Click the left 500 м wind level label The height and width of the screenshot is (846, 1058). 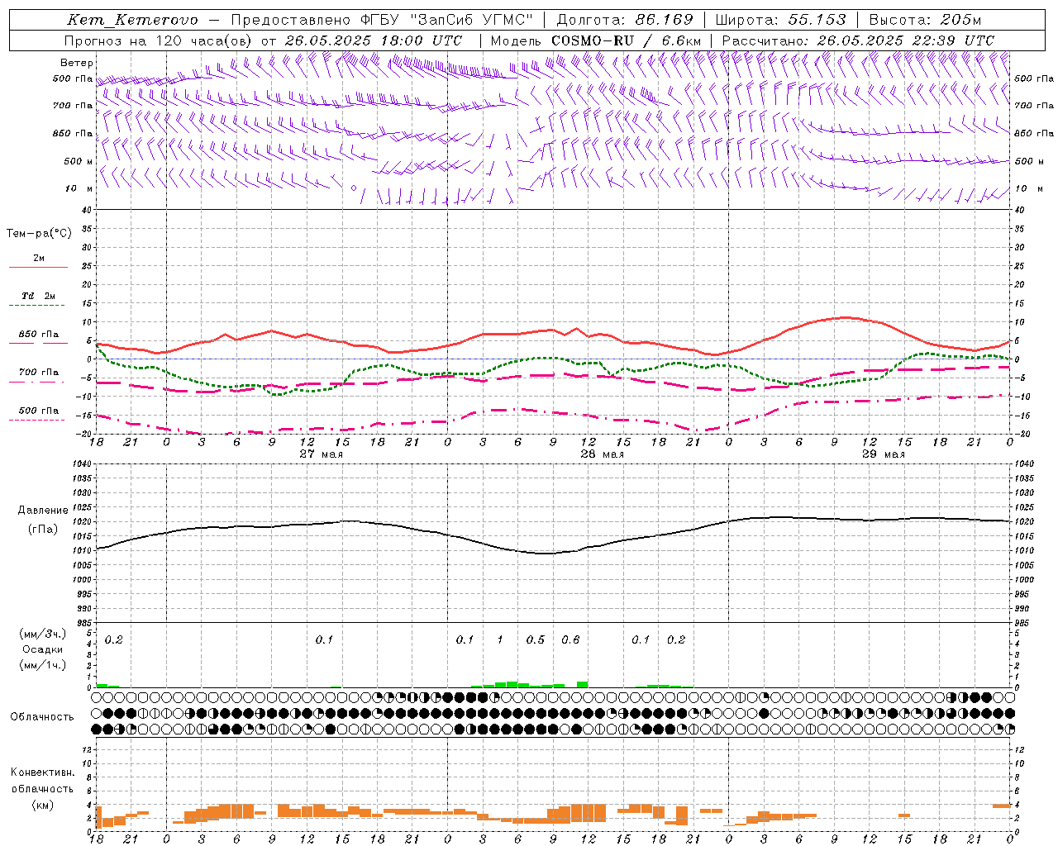click(79, 161)
